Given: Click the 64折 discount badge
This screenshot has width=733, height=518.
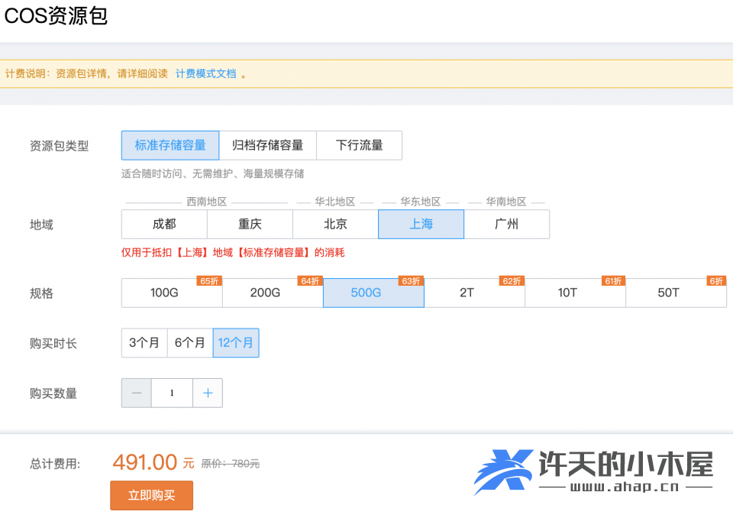Looking at the screenshot, I should (x=310, y=280).
